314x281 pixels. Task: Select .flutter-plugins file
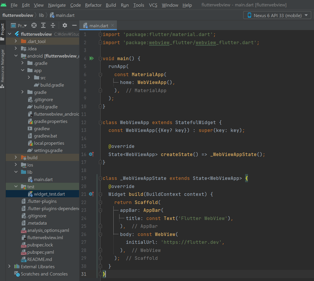point(39,201)
